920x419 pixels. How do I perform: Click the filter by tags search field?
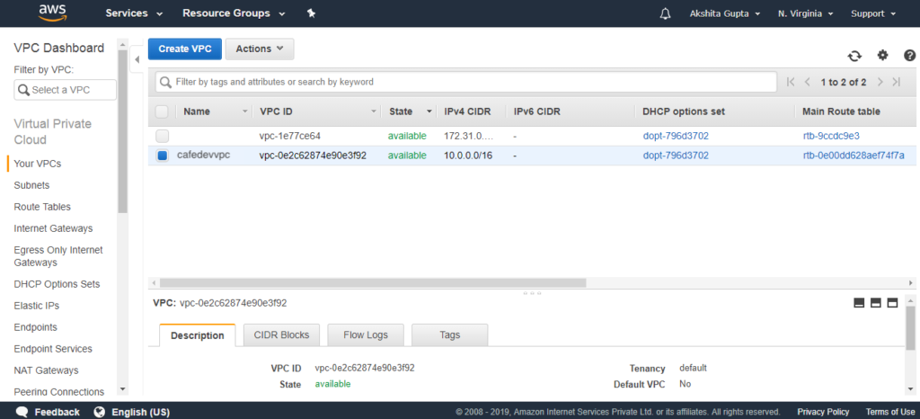pyautogui.click(x=466, y=82)
